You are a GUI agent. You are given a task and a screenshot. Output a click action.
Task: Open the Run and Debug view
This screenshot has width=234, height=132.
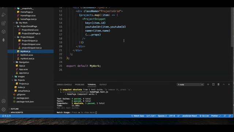click(x=4, y=15)
